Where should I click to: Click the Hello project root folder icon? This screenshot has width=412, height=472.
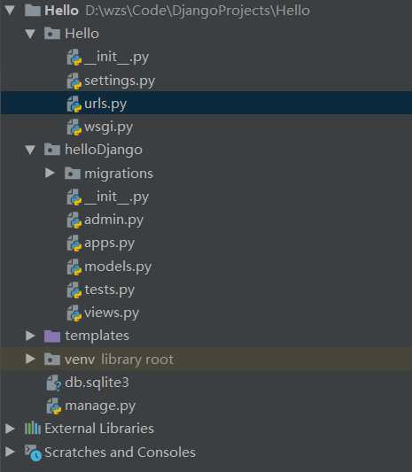[33, 11]
